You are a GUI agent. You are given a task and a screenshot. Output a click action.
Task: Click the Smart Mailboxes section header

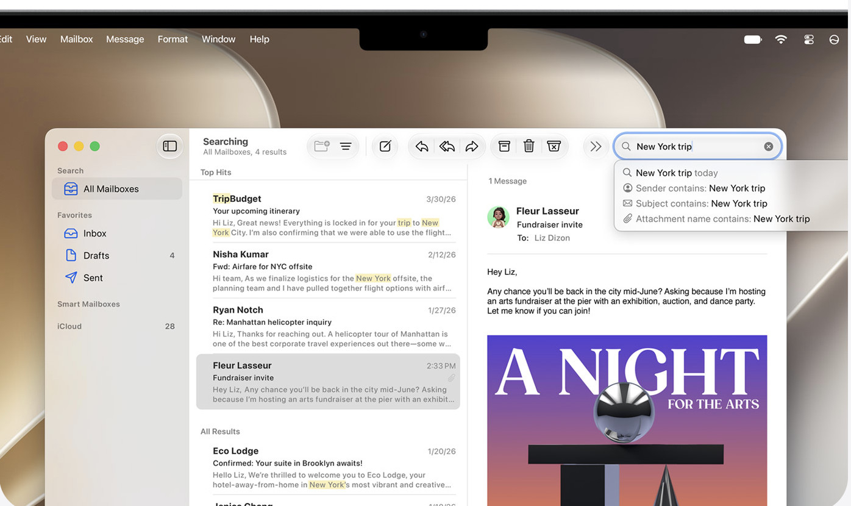click(x=88, y=304)
